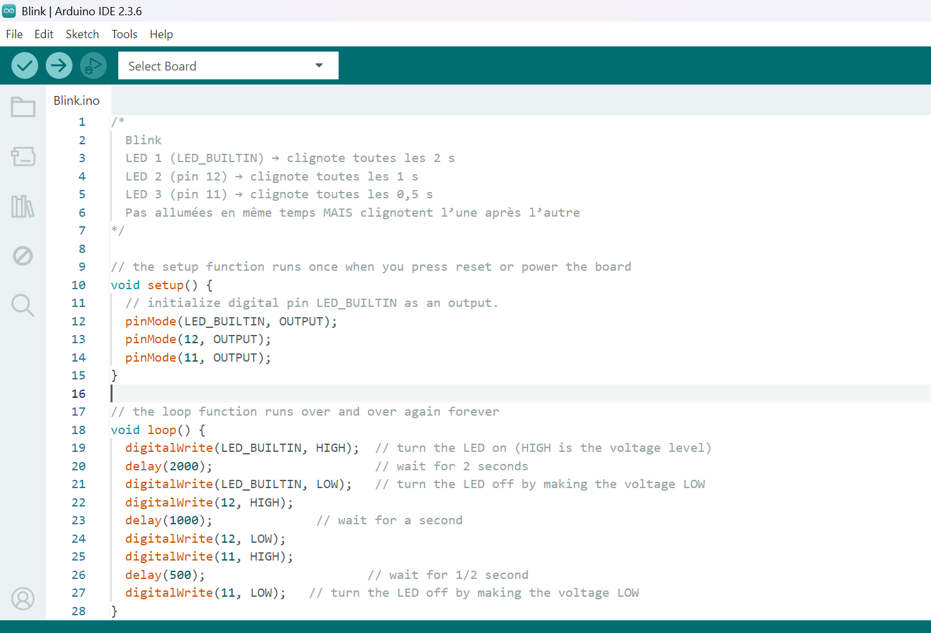Viewport: 931px width, 633px height.
Task: Click the void loop() line of code
Action: [158, 430]
